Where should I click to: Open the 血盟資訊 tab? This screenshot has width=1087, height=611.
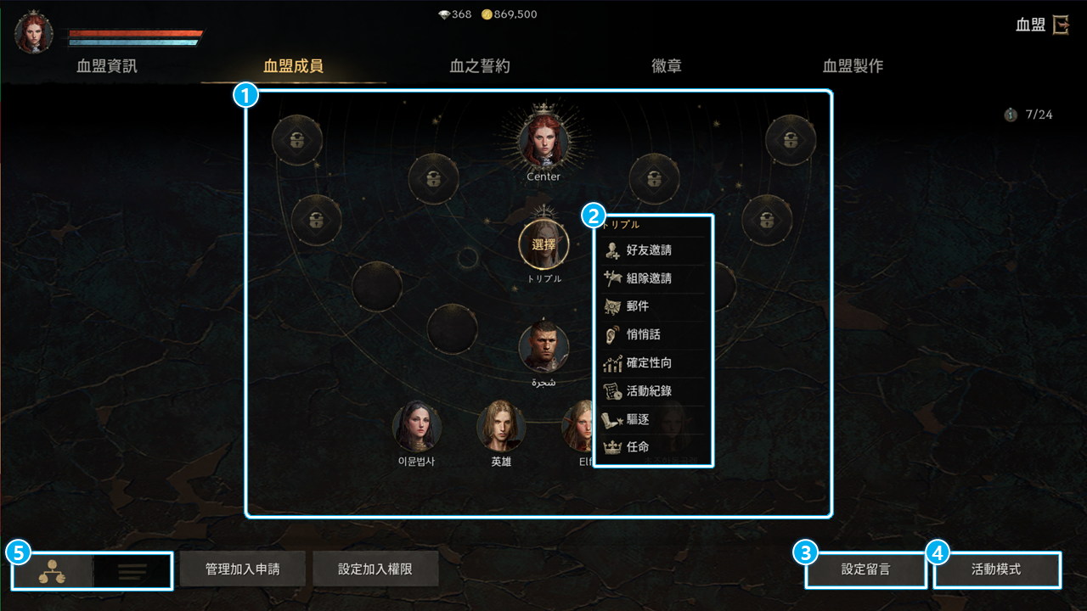pos(106,66)
